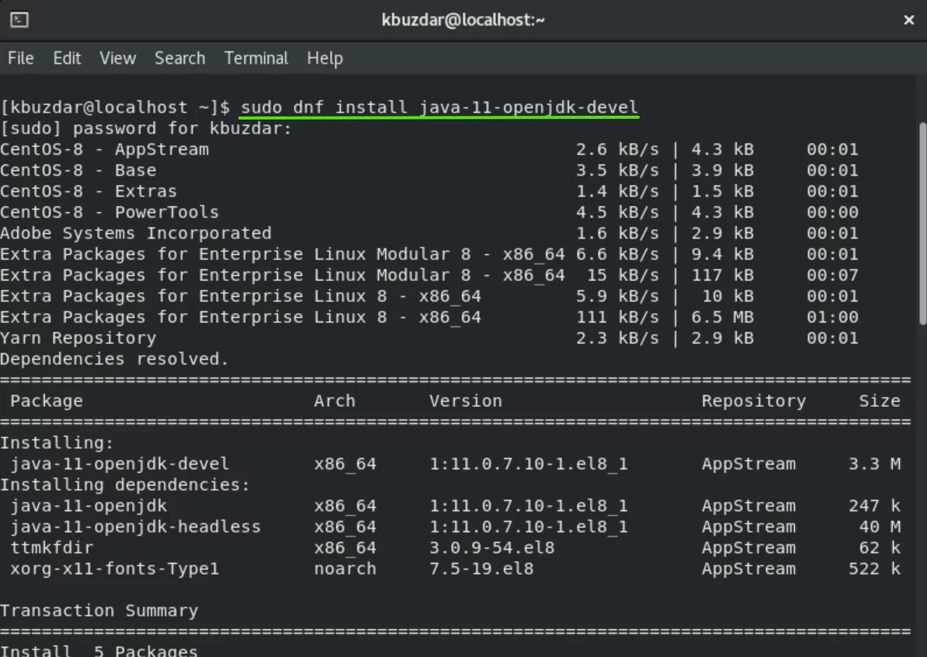The height and width of the screenshot is (657, 927).
Task: Click the ttmkfdir package name
Action: pyautogui.click(x=52, y=547)
